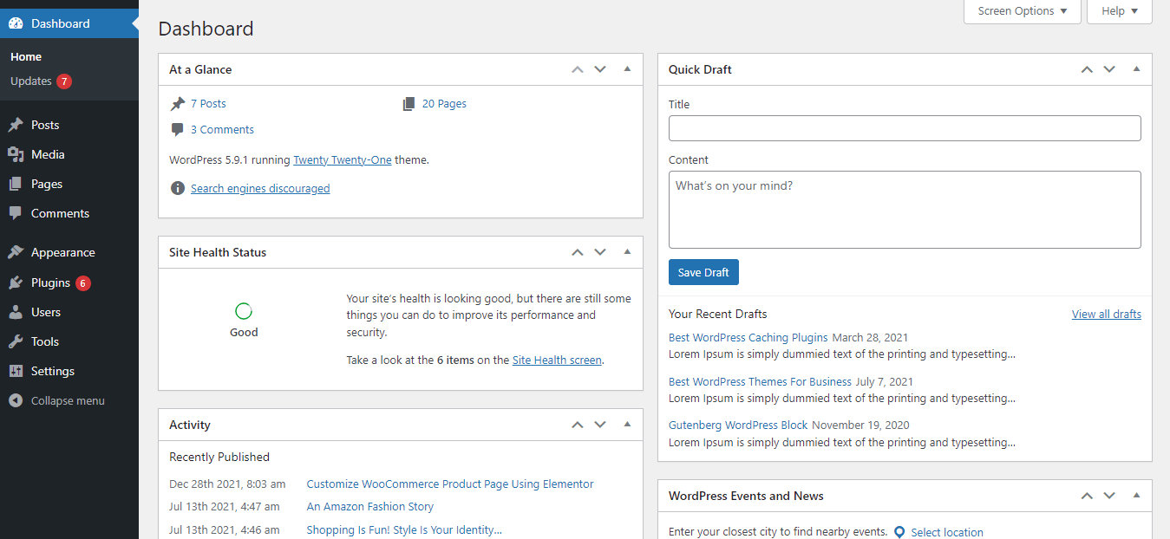The image size is (1170, 539).
Task: Move Quick Draft widget down
Action: (x=1109, y=69)
